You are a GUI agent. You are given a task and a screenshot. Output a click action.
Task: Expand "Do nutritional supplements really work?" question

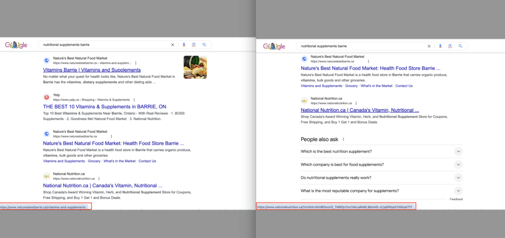click(458, 178)
